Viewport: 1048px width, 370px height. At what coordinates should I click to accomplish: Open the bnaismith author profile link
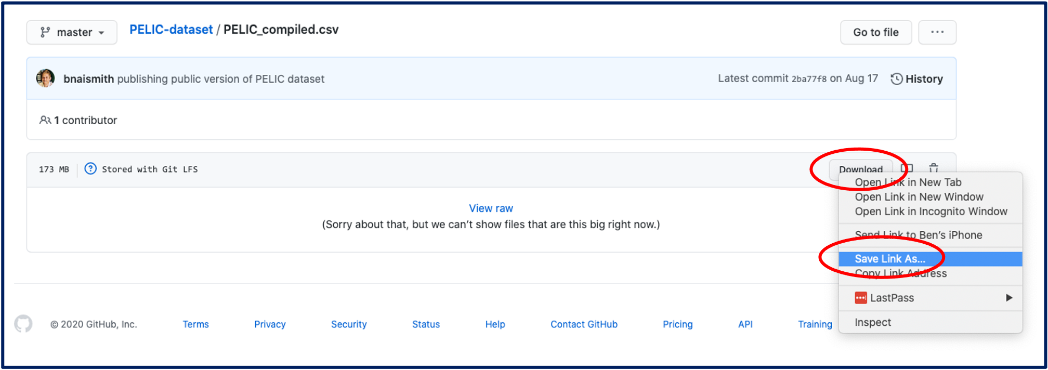click(x=88, y=79)
